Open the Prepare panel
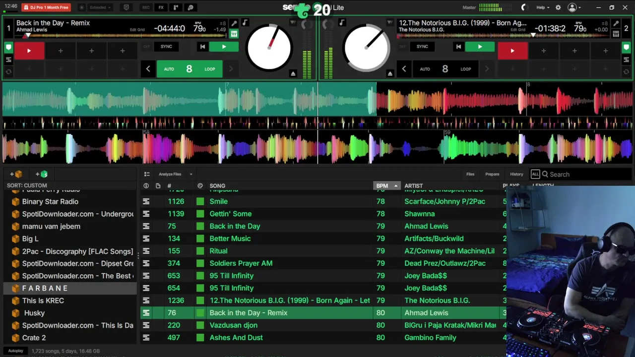Image resolution: width=635 pixels, height=357 pixels. 492,174
